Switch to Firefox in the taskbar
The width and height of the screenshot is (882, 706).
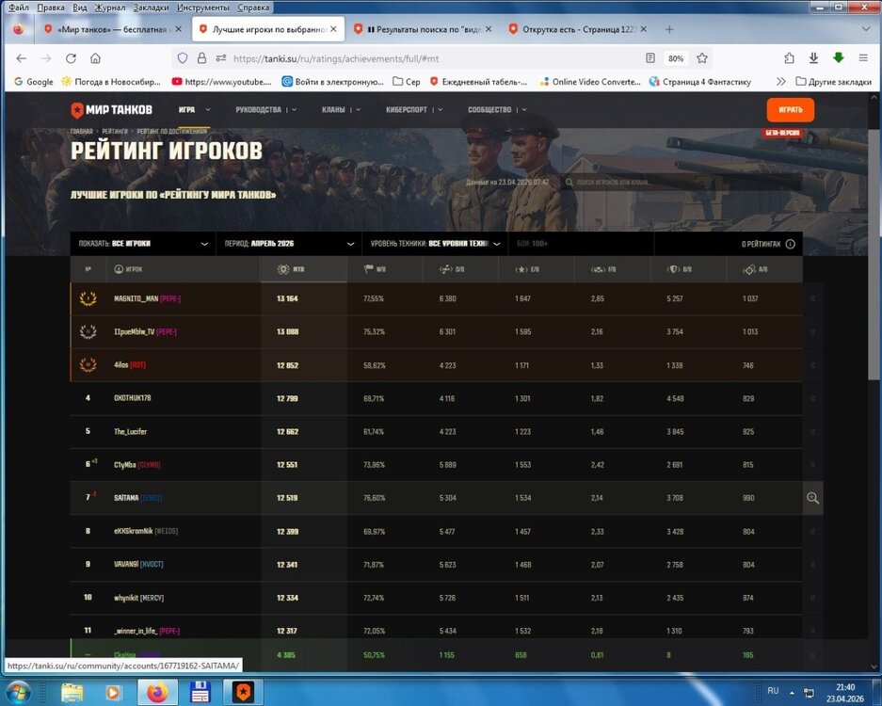(158, 693)
